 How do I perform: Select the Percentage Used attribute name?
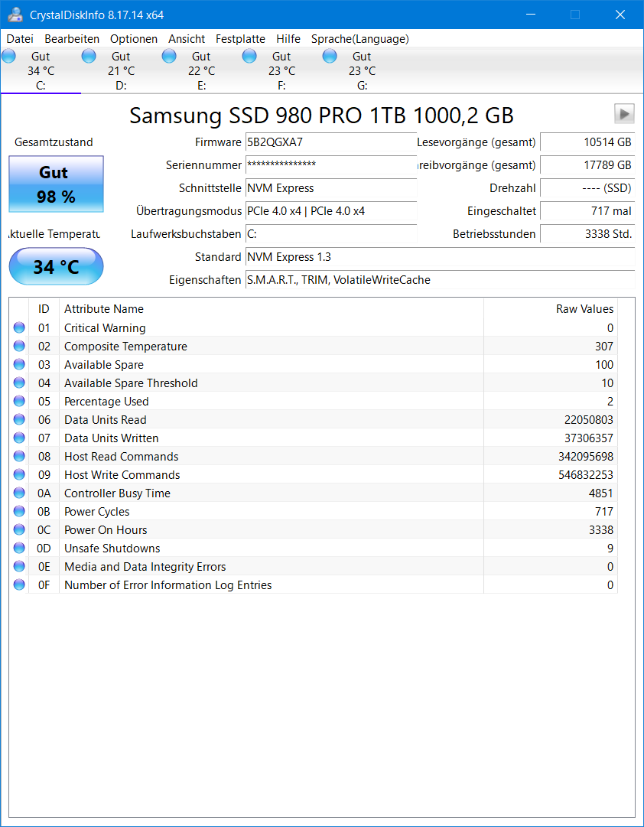coord(106,401)
